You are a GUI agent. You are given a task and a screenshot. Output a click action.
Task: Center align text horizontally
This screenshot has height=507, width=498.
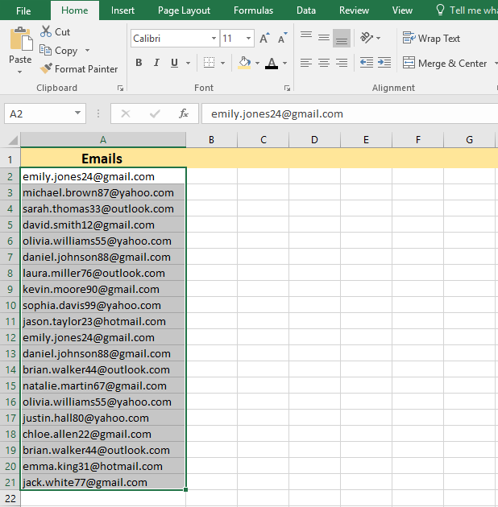pos(324,63)
